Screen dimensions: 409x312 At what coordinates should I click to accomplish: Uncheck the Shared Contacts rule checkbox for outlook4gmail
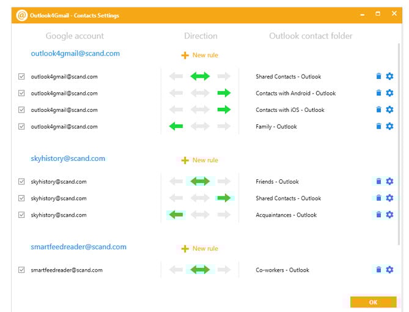tap(22, 76)
